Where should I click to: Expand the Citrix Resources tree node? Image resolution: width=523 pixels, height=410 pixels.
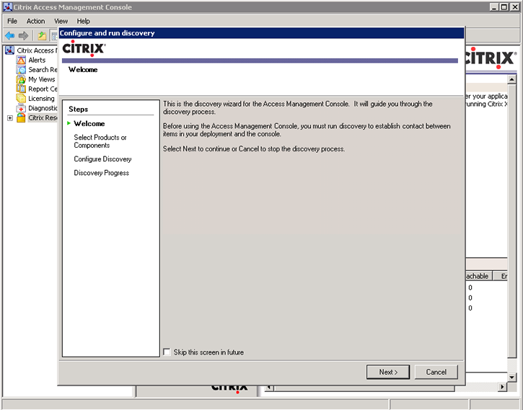pyautogui.click(x=10, y=118)
